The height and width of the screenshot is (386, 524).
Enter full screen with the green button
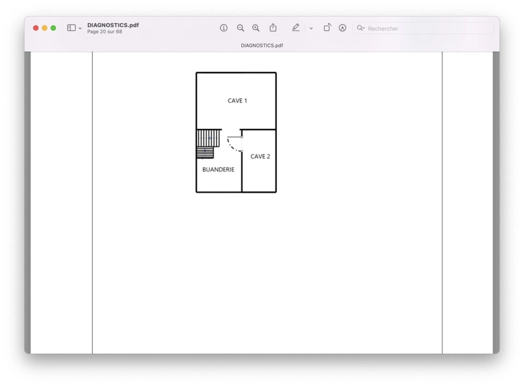[53, 28]
